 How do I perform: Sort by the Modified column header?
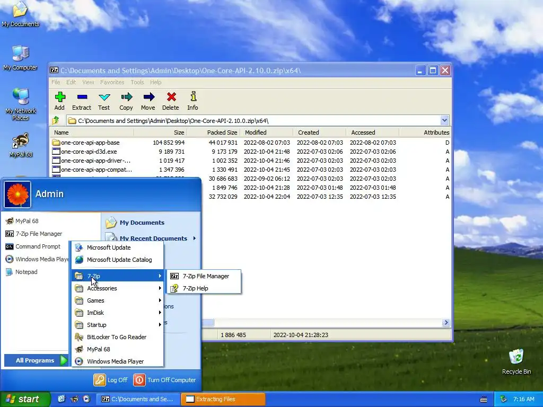267,132
